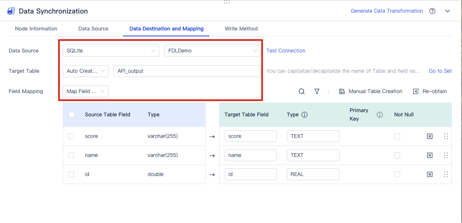Viewport: 462px width, 223px height.
Task: Click the Go to Set link
Action: 440,71
